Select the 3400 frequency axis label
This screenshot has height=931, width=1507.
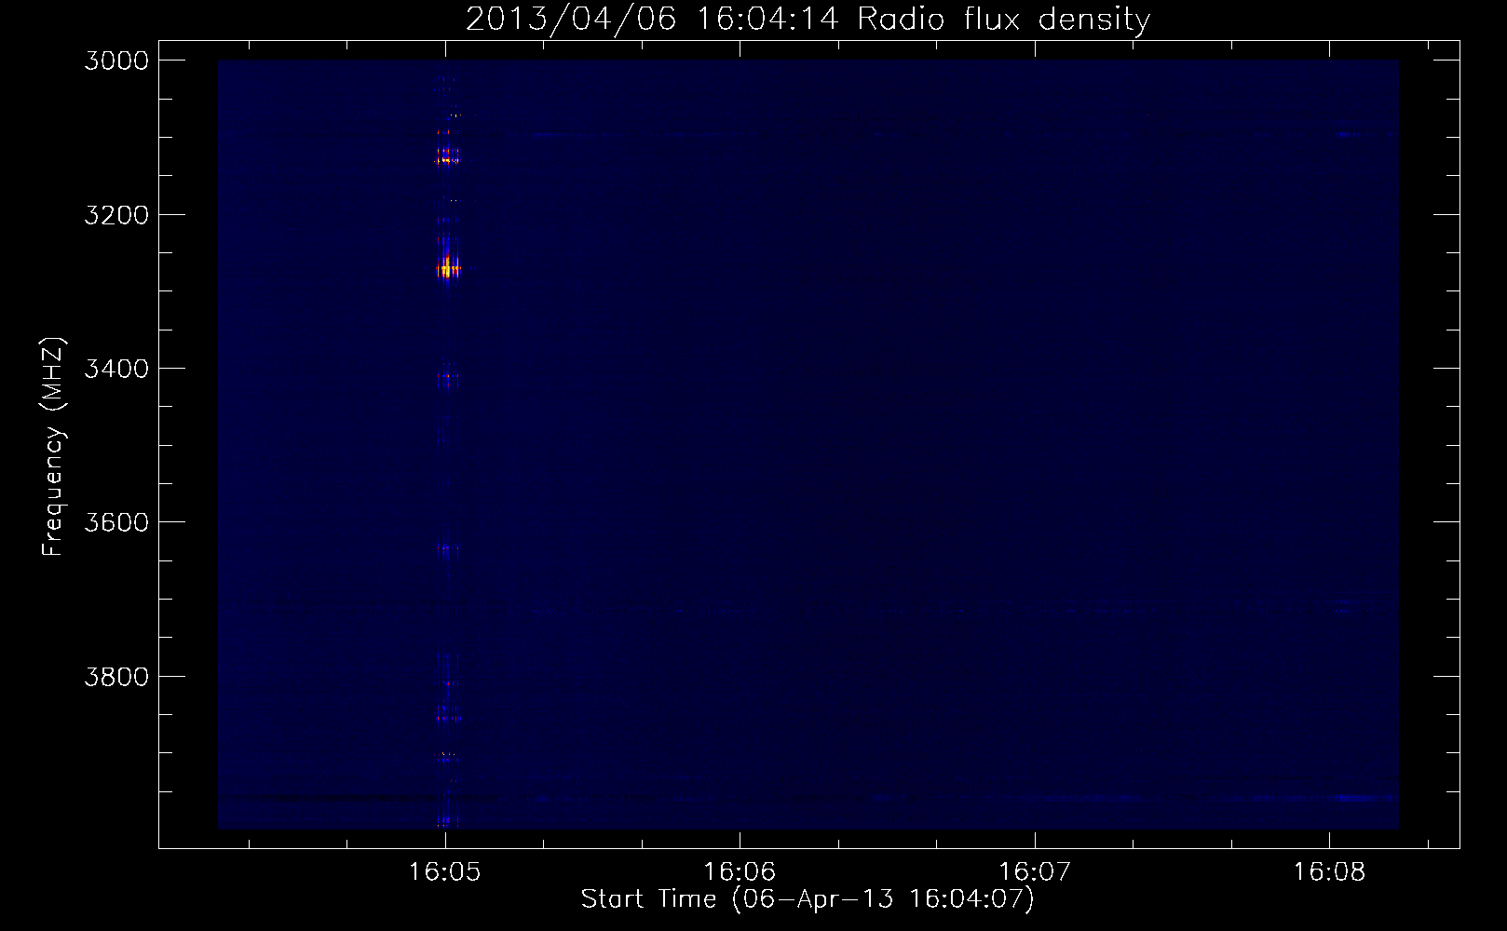coord(116,369)
